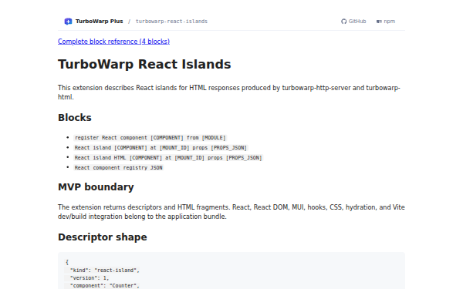
Task: Click the "component": "Counter" code line
Action: click(x=104, y=285)
